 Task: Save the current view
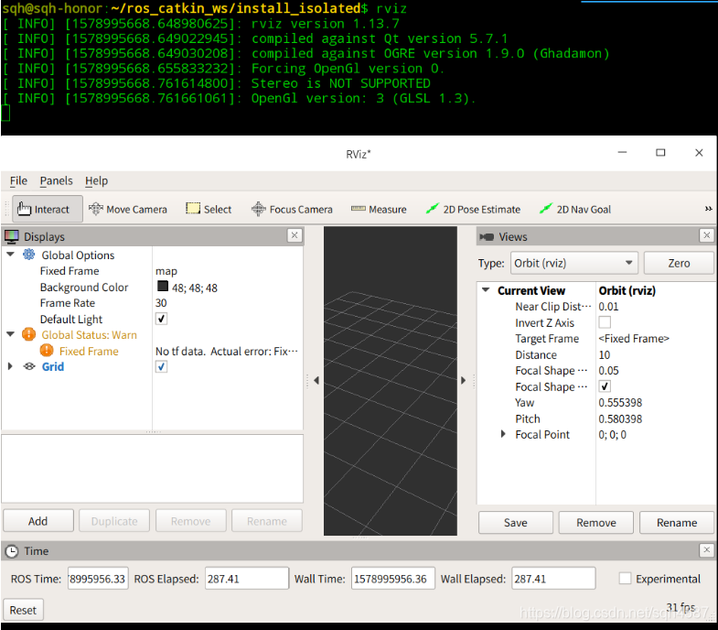click(516, 523)
